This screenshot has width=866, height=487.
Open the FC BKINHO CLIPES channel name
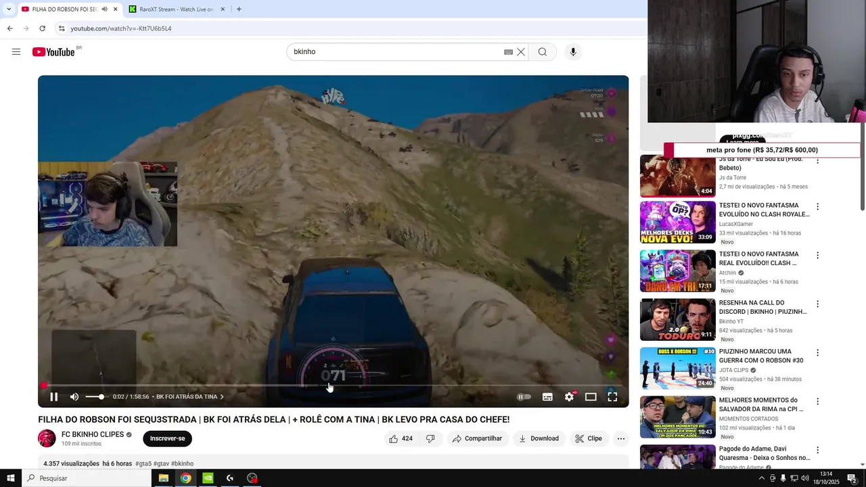point(93,434)
